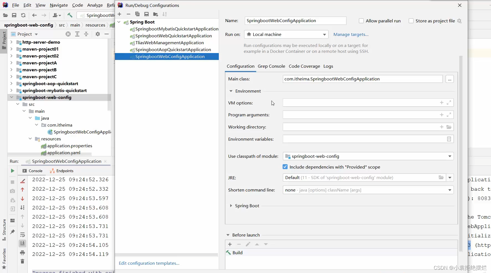The height and width of the screenshot is (273, 491).
Task: Expand all icon in Project panel
Action: coord(77,34)
